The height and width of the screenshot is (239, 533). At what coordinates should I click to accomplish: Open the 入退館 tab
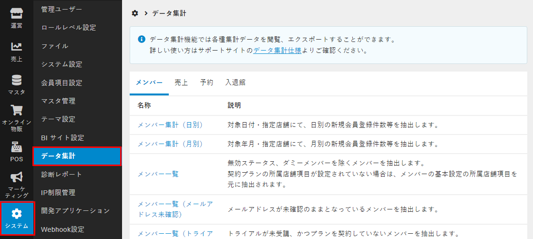[x=235, y=83]
